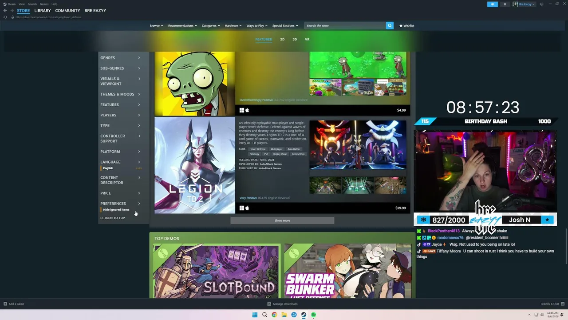
Task: Open the Bre Eazyy account dropdown
Action: coord(524,4)
